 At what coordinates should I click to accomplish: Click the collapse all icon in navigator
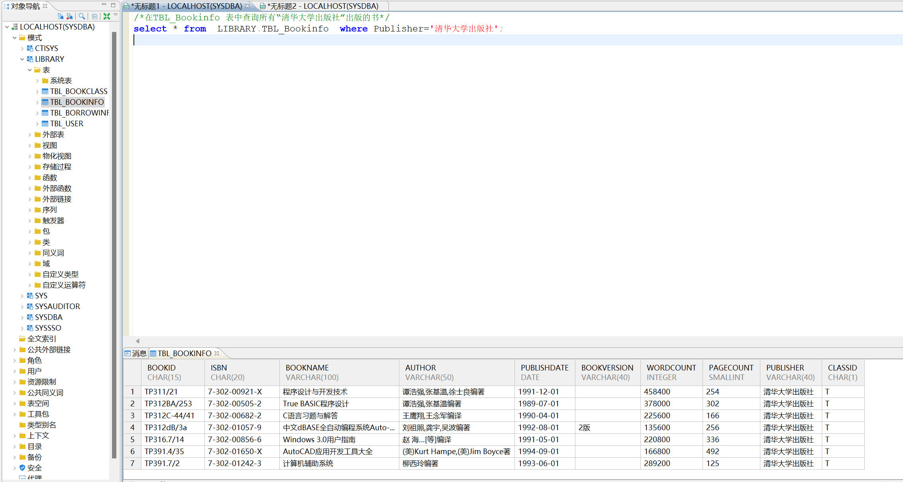[94, 16]
